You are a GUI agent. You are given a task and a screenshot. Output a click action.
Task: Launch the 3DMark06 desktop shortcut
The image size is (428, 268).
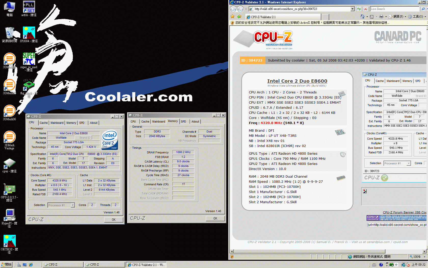9,113
